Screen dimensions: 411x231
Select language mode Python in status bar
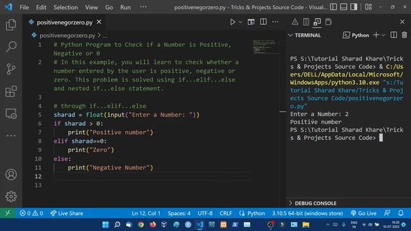[x=256, y=213]
